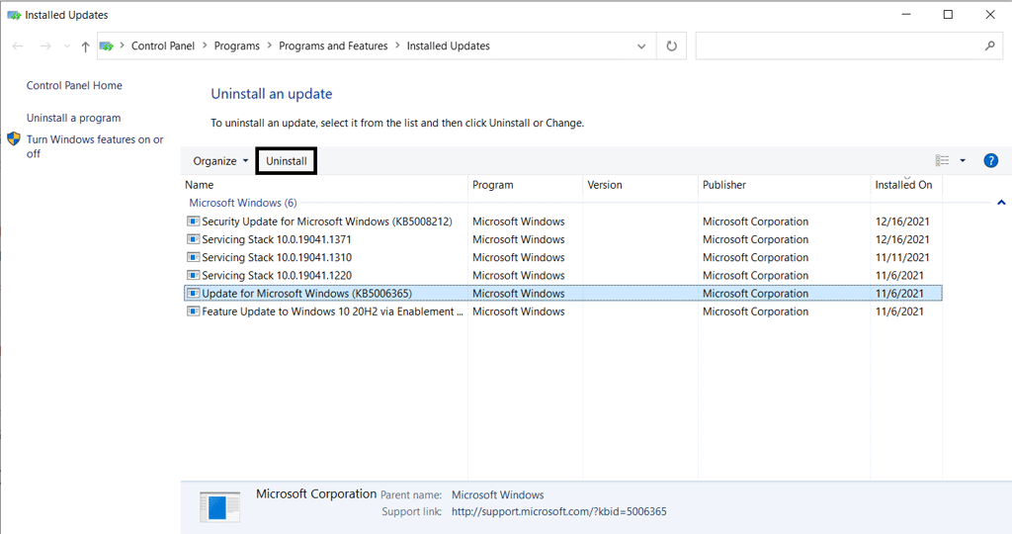The image size is (1012, 534).
Task: Expand chevron after Control Panel breadcrumb
Action: click(x=205, y=45)
